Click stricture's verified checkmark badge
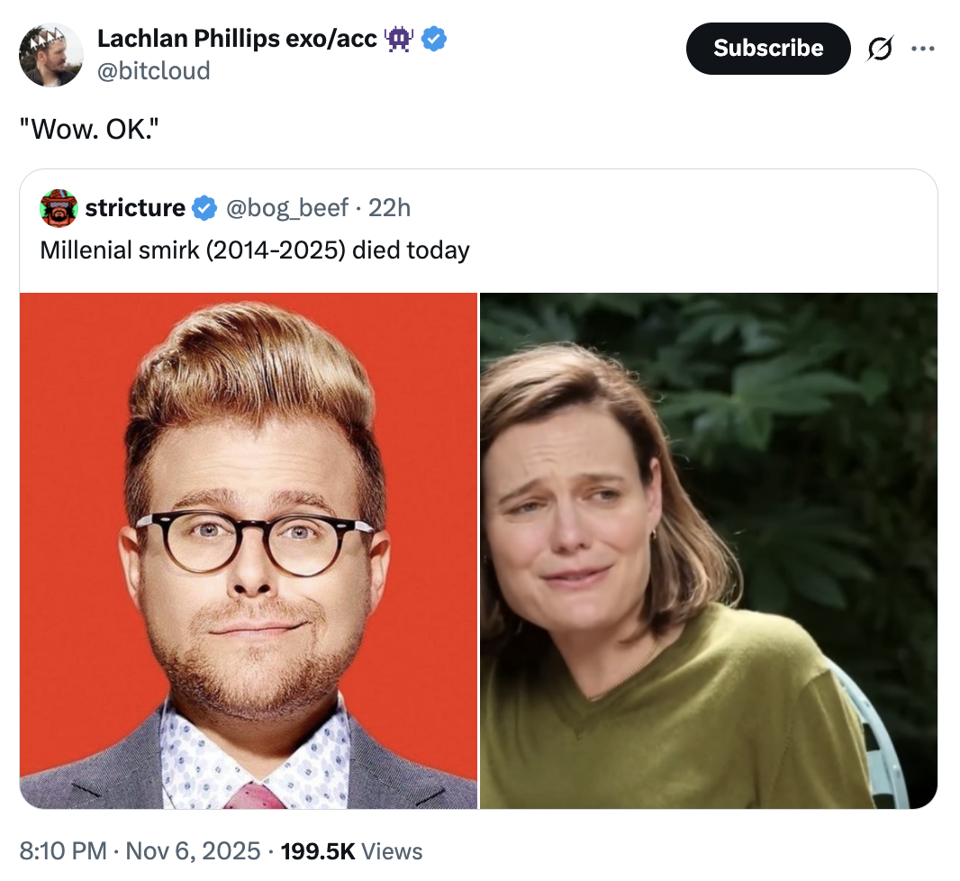Screen dimensions: 960x881 [x=204, y=207]
